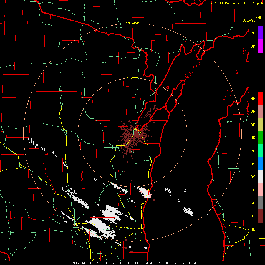
Task: Click the HR legend label
Action: point(253,138)
